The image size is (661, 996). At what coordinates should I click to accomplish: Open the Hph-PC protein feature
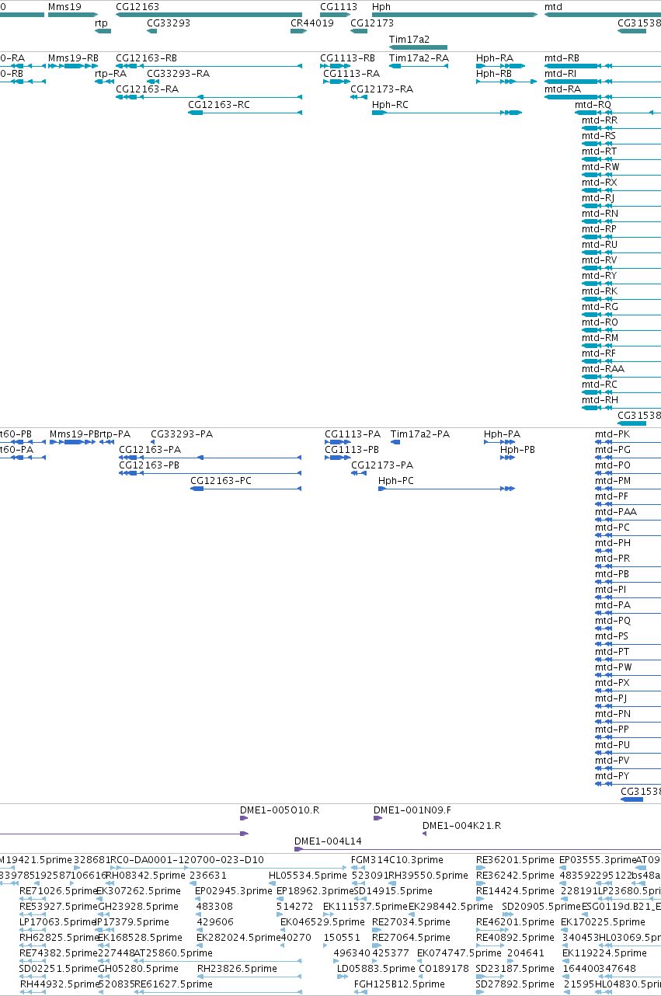447,489
